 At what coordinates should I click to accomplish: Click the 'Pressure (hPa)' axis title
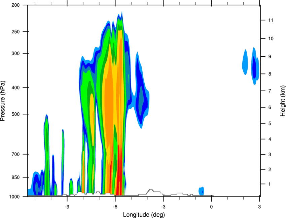tap(3, 101)
